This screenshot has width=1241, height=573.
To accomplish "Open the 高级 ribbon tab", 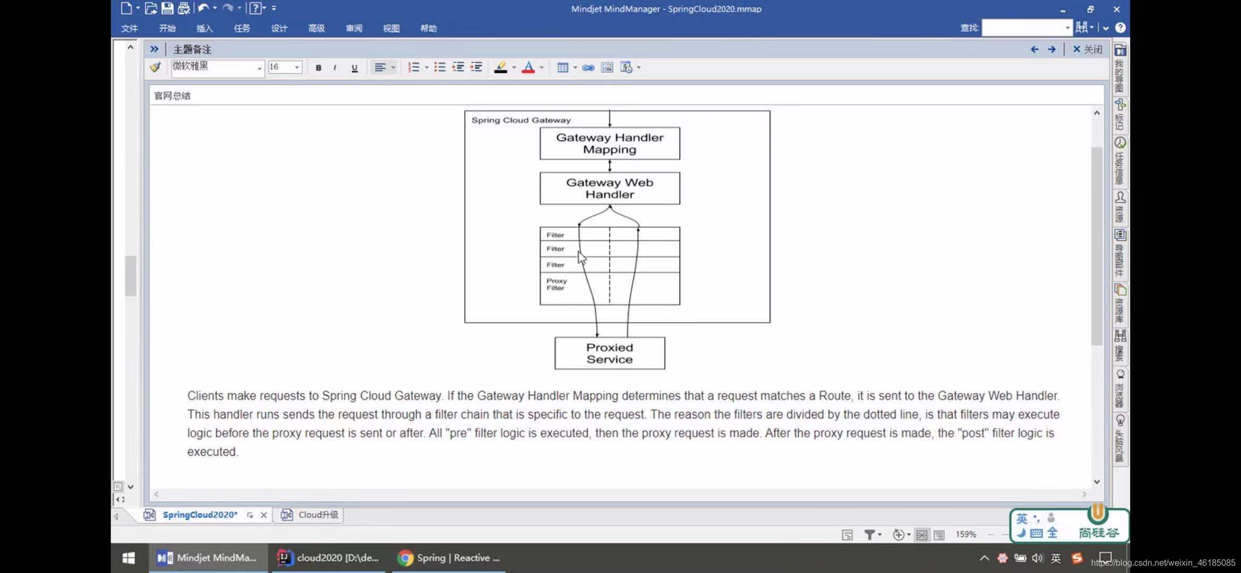I will point(316,29).
